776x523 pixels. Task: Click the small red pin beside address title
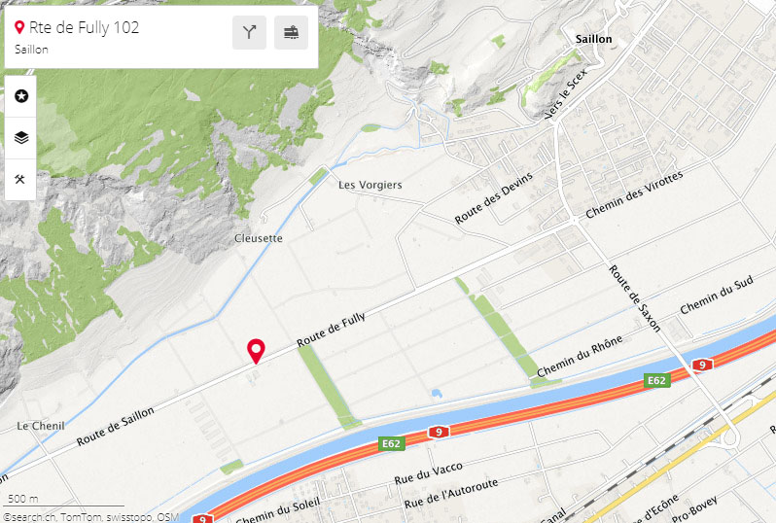point(19,27)
